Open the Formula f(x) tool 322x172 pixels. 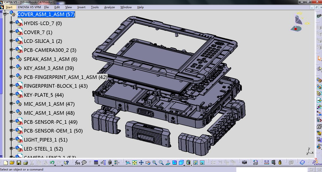[77, 163]
